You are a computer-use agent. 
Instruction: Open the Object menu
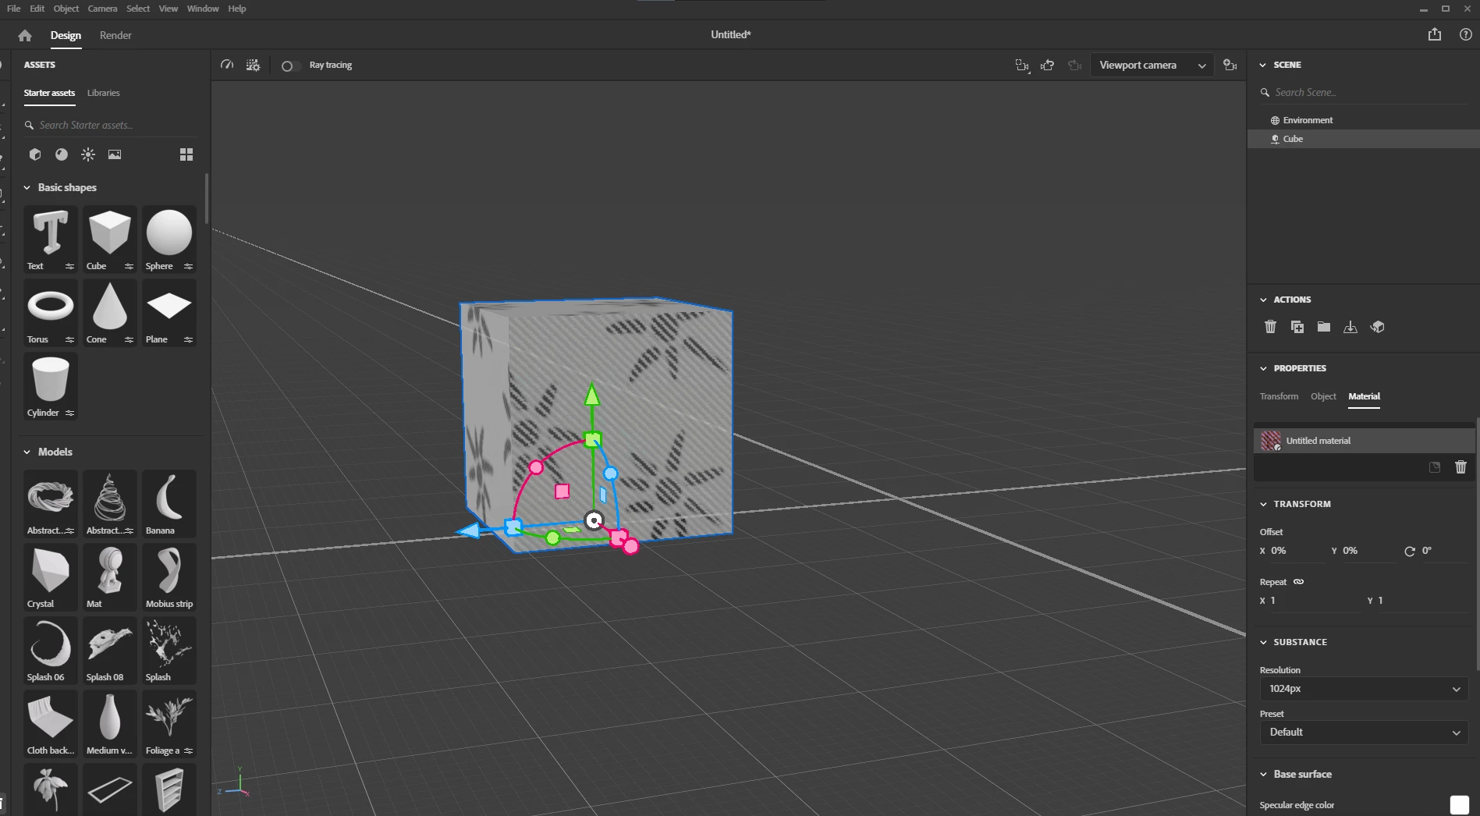click(66, 9)
